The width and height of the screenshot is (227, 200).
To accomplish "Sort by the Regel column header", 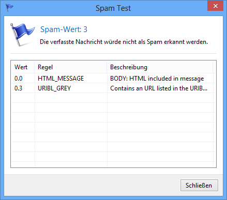I will pyautogui.click(x=71, y=67).
